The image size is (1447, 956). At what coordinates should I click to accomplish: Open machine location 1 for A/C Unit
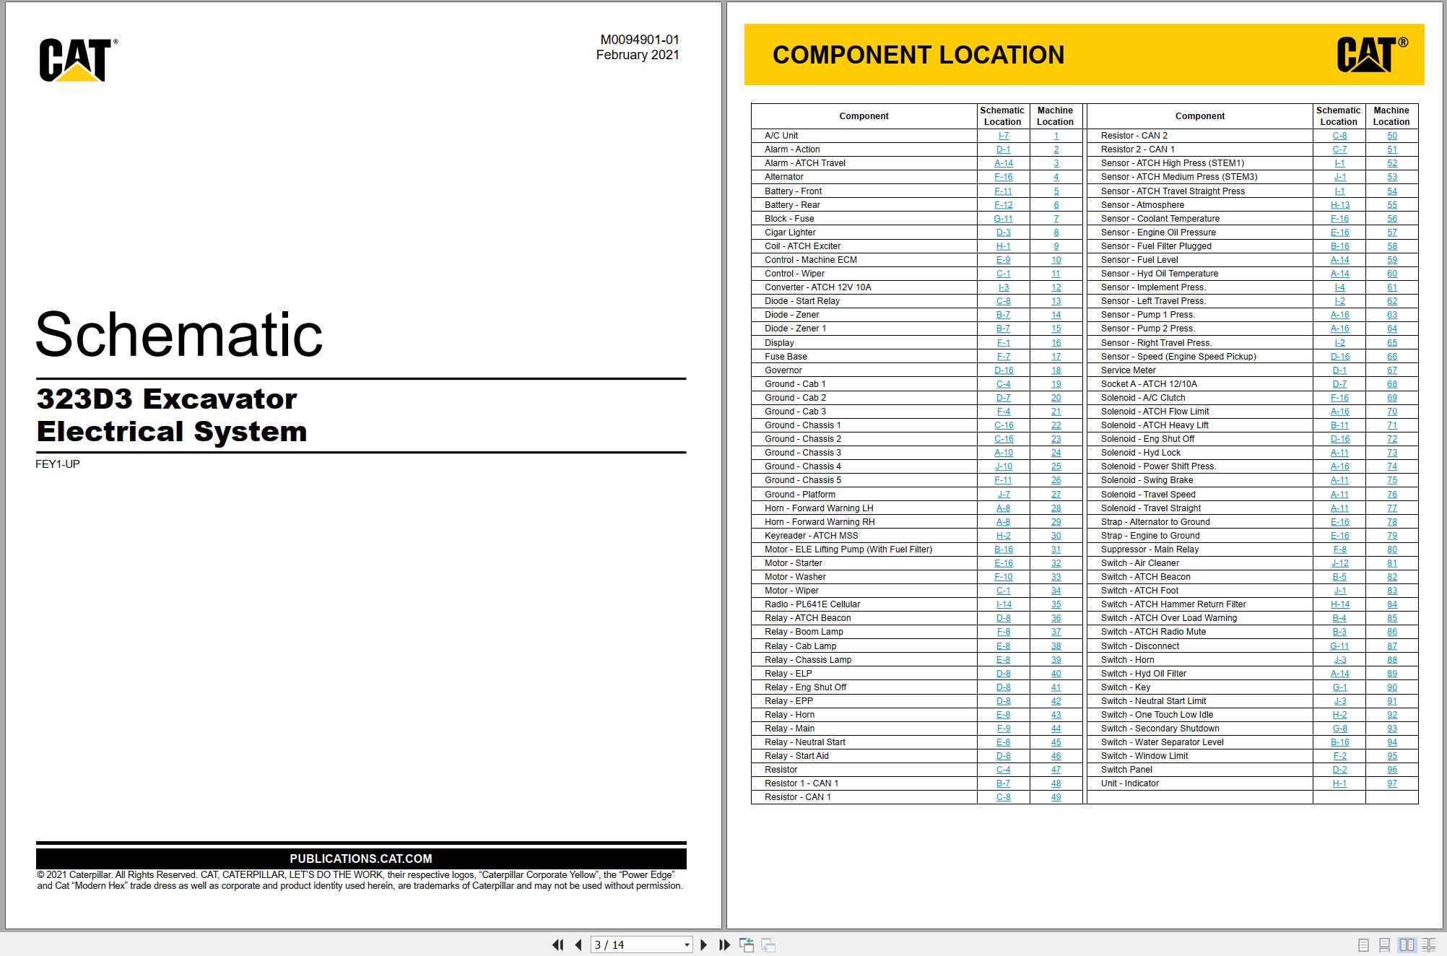[x=1056, y=136]
